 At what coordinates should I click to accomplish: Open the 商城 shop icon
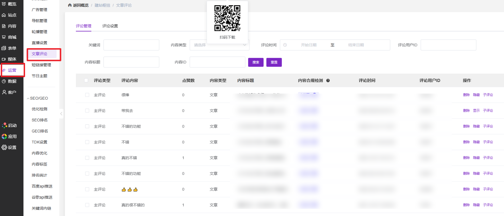(x=4, y=37)
